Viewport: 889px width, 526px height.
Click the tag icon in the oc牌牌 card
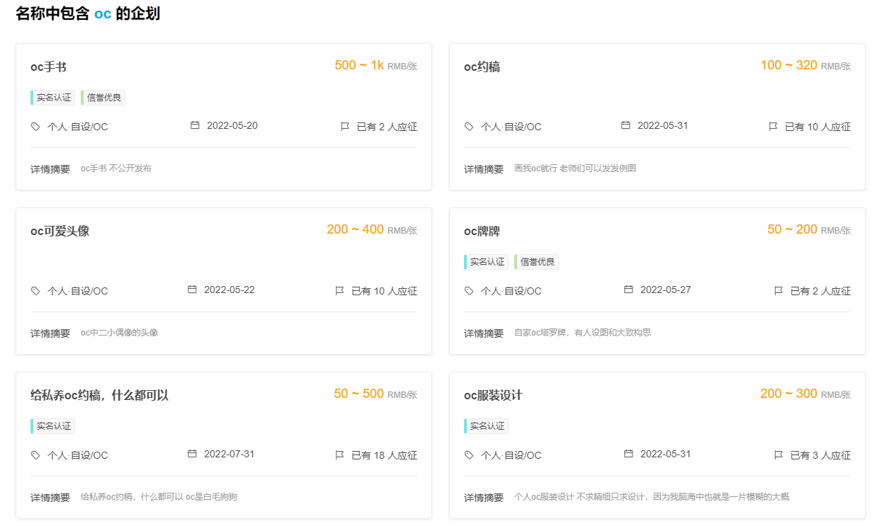pyautogui.click(x=469, y=291)
